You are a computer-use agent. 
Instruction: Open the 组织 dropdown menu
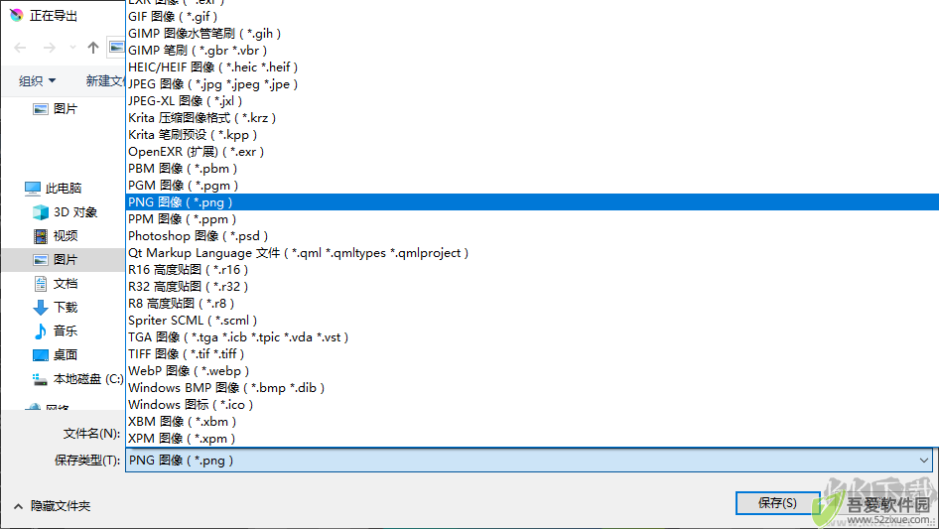[x=37, y=80]
